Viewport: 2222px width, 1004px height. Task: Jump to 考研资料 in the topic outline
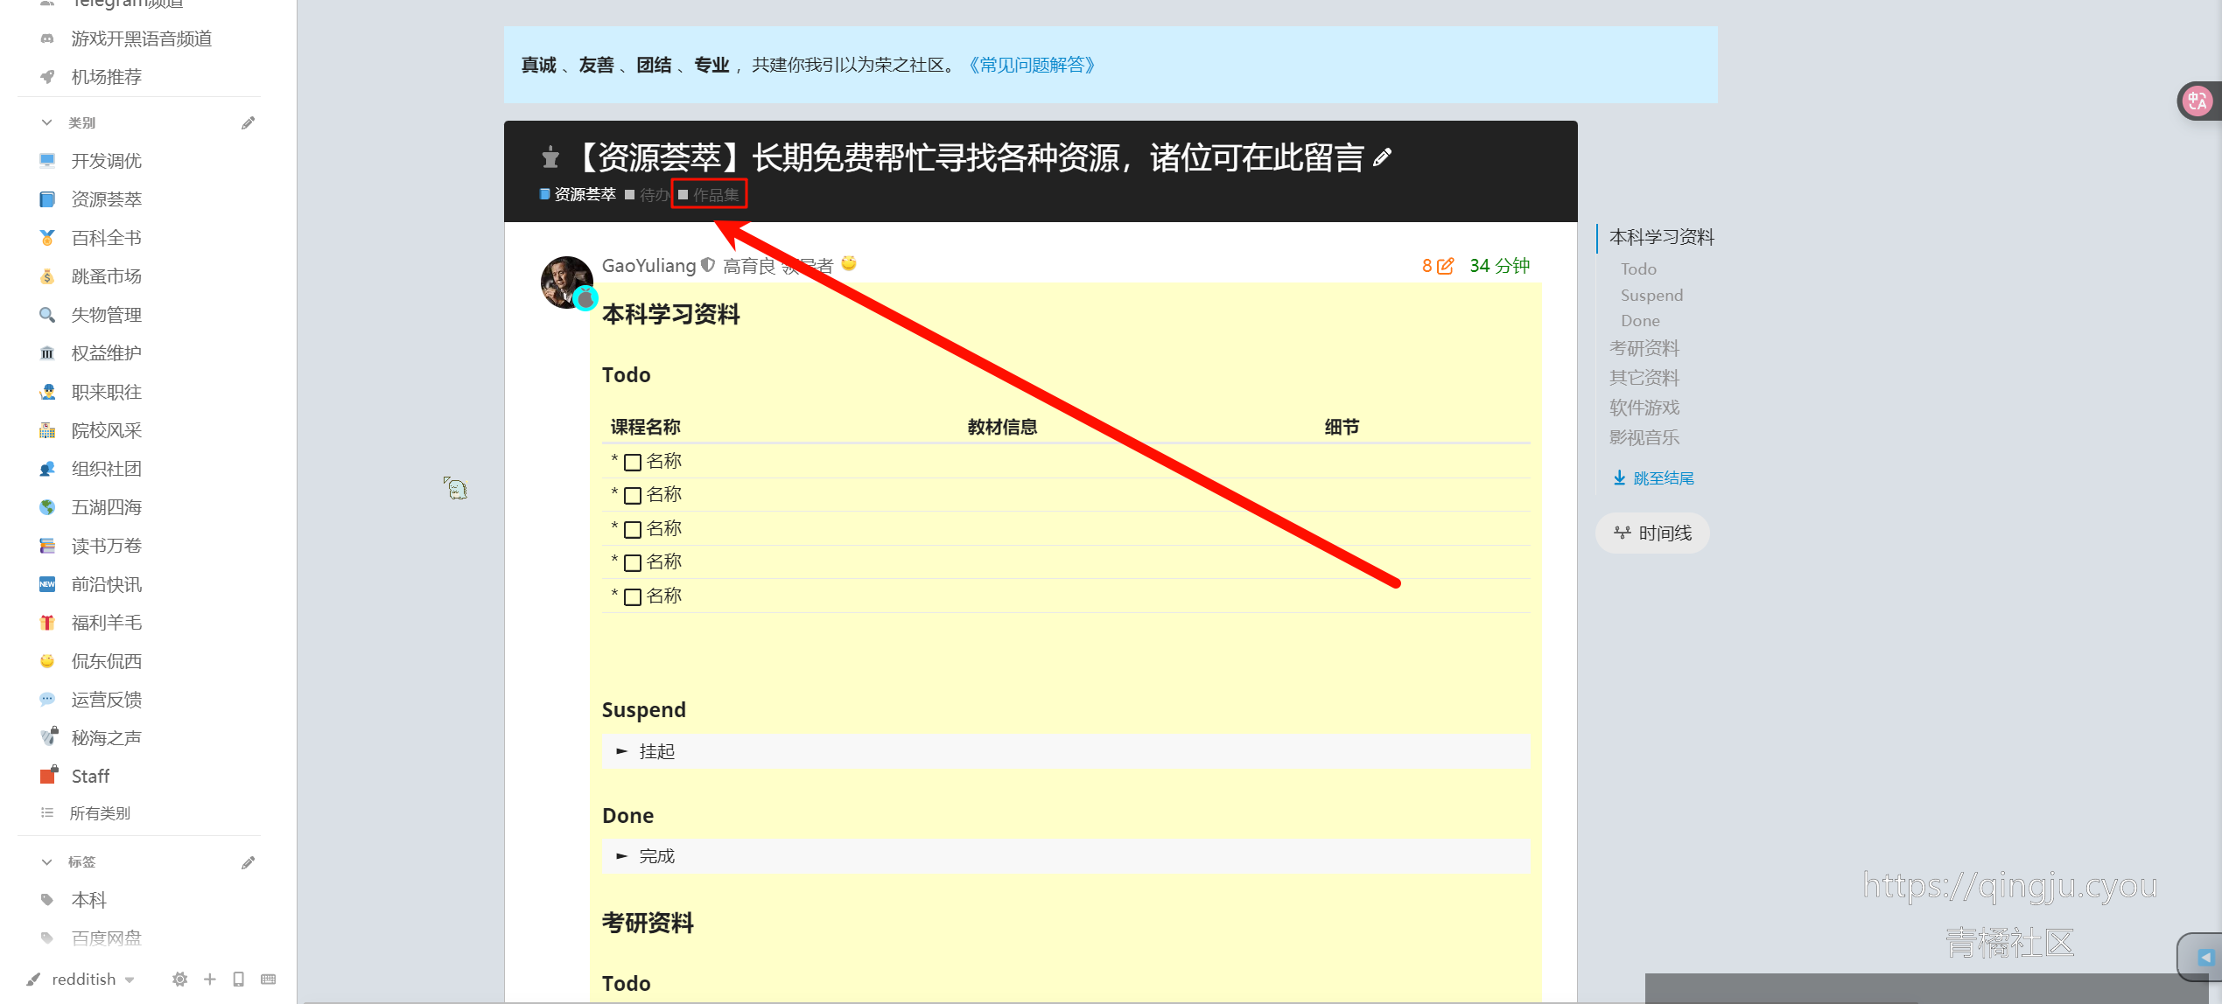click(x=1644, y=348)
